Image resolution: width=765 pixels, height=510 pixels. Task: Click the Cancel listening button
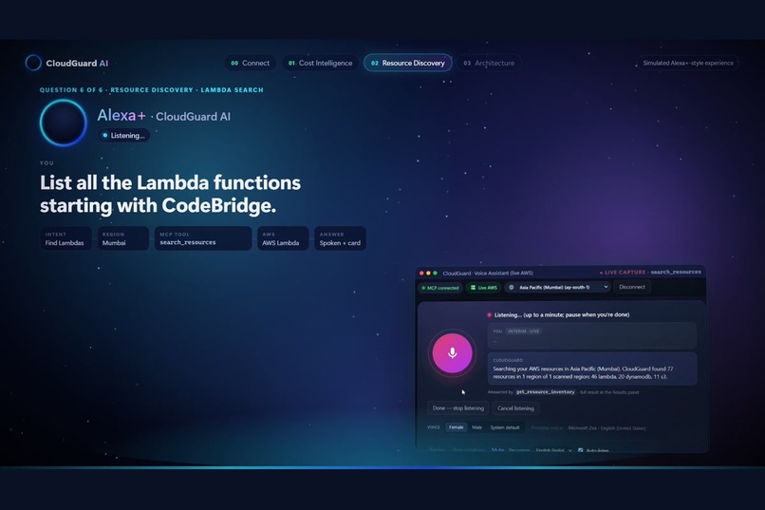(515, 408)
